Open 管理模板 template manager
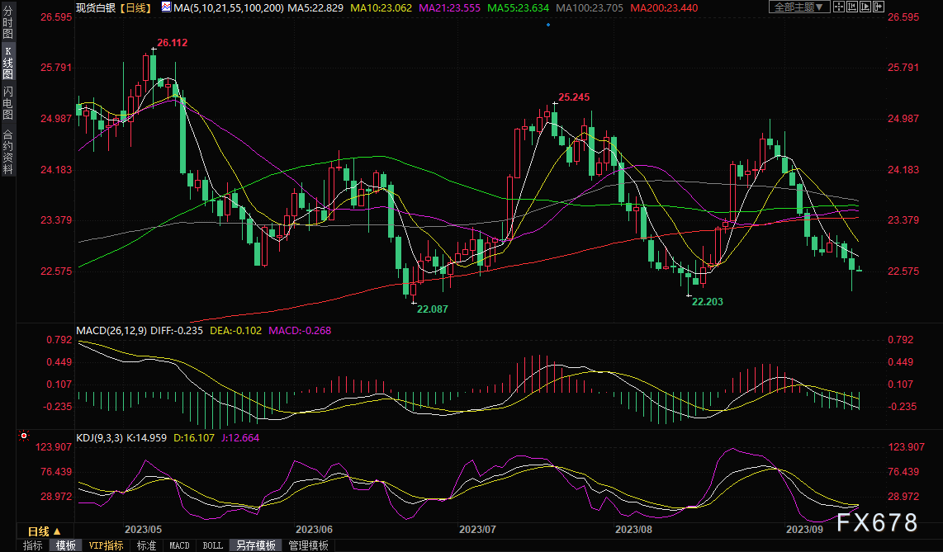The width and height of the screenshot is (943, 552). click(x=308, y=545)
